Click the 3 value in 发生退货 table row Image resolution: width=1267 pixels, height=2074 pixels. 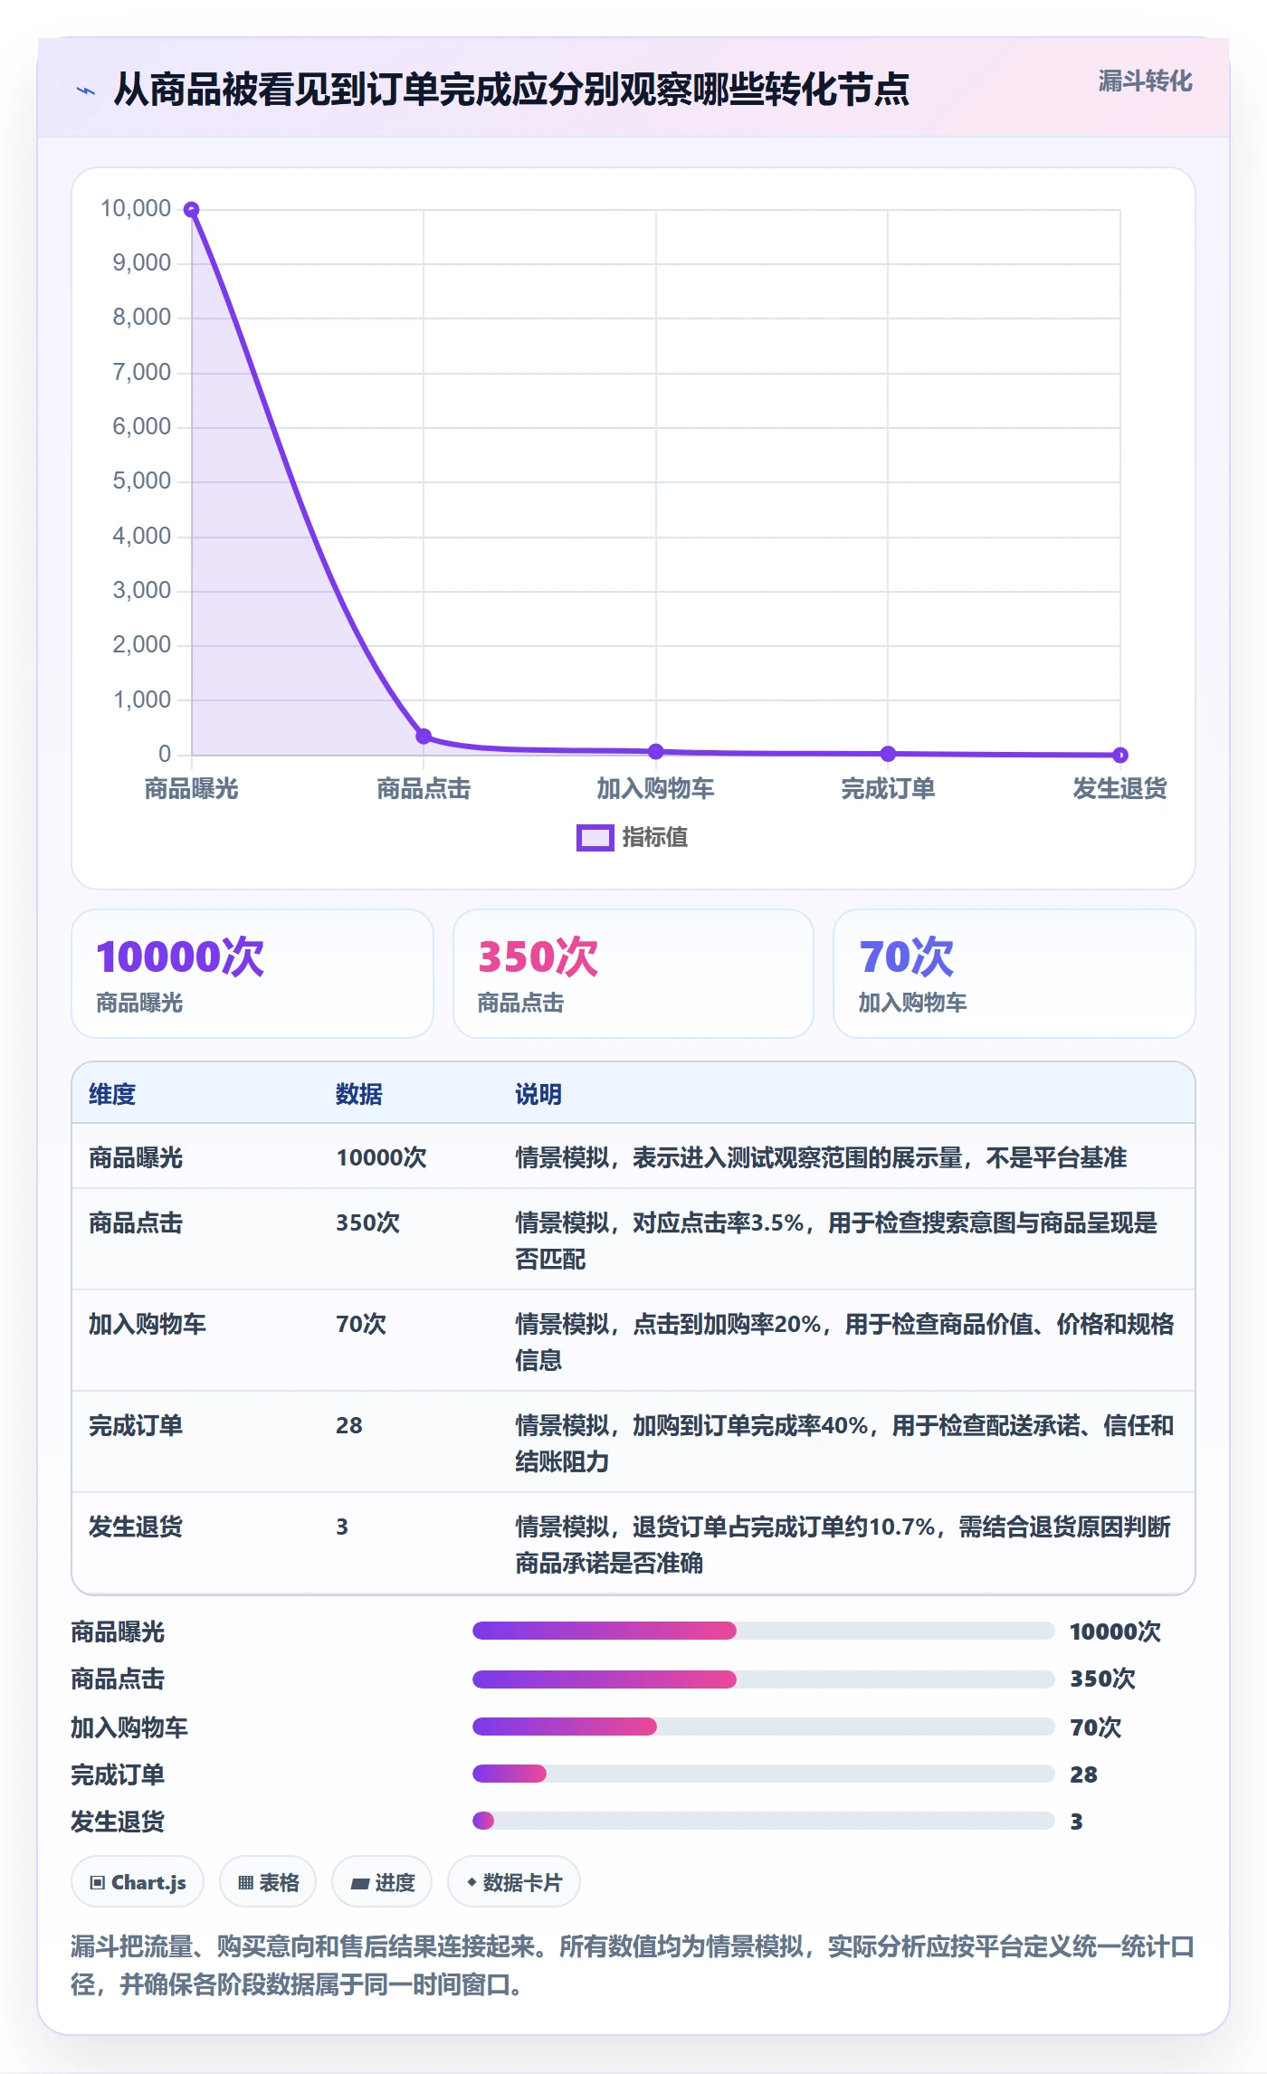point(342,1527)
